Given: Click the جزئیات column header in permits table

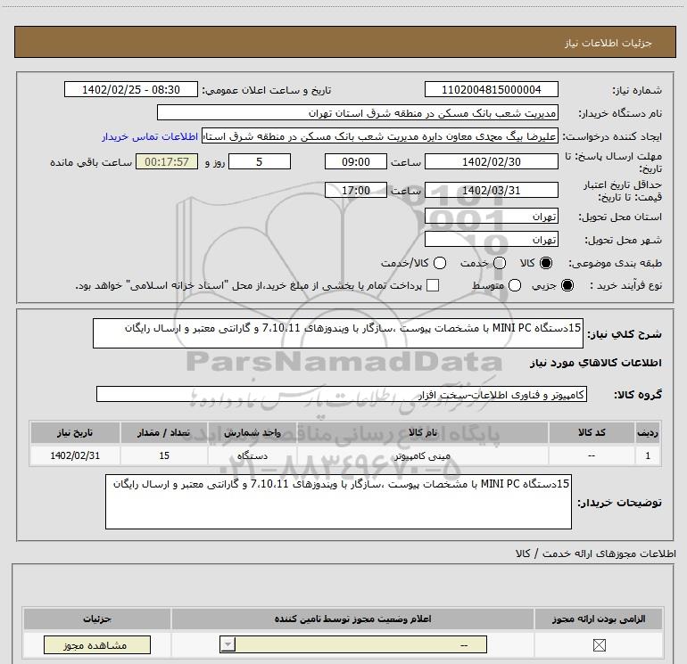Looking at the screenshot, I should pyautogui.click(x=97, y=619).
